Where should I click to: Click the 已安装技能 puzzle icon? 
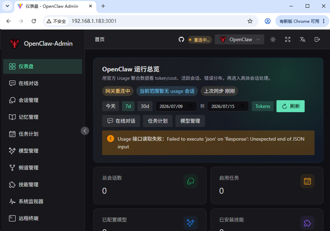click(x=307, y=223)
